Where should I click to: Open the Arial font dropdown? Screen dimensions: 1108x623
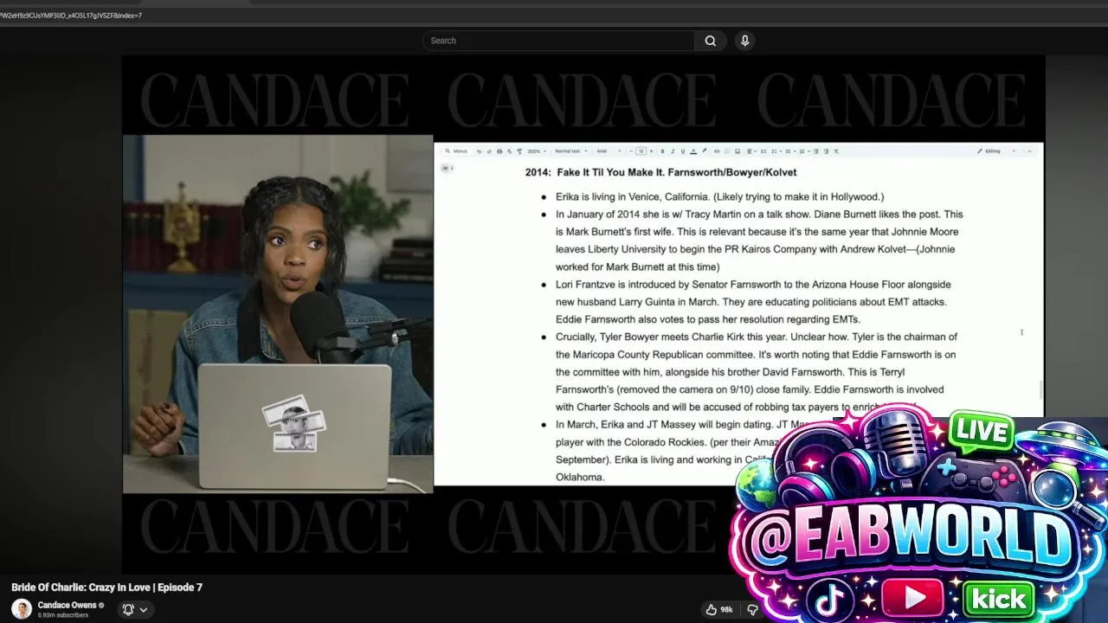click(x=609, y=151)
